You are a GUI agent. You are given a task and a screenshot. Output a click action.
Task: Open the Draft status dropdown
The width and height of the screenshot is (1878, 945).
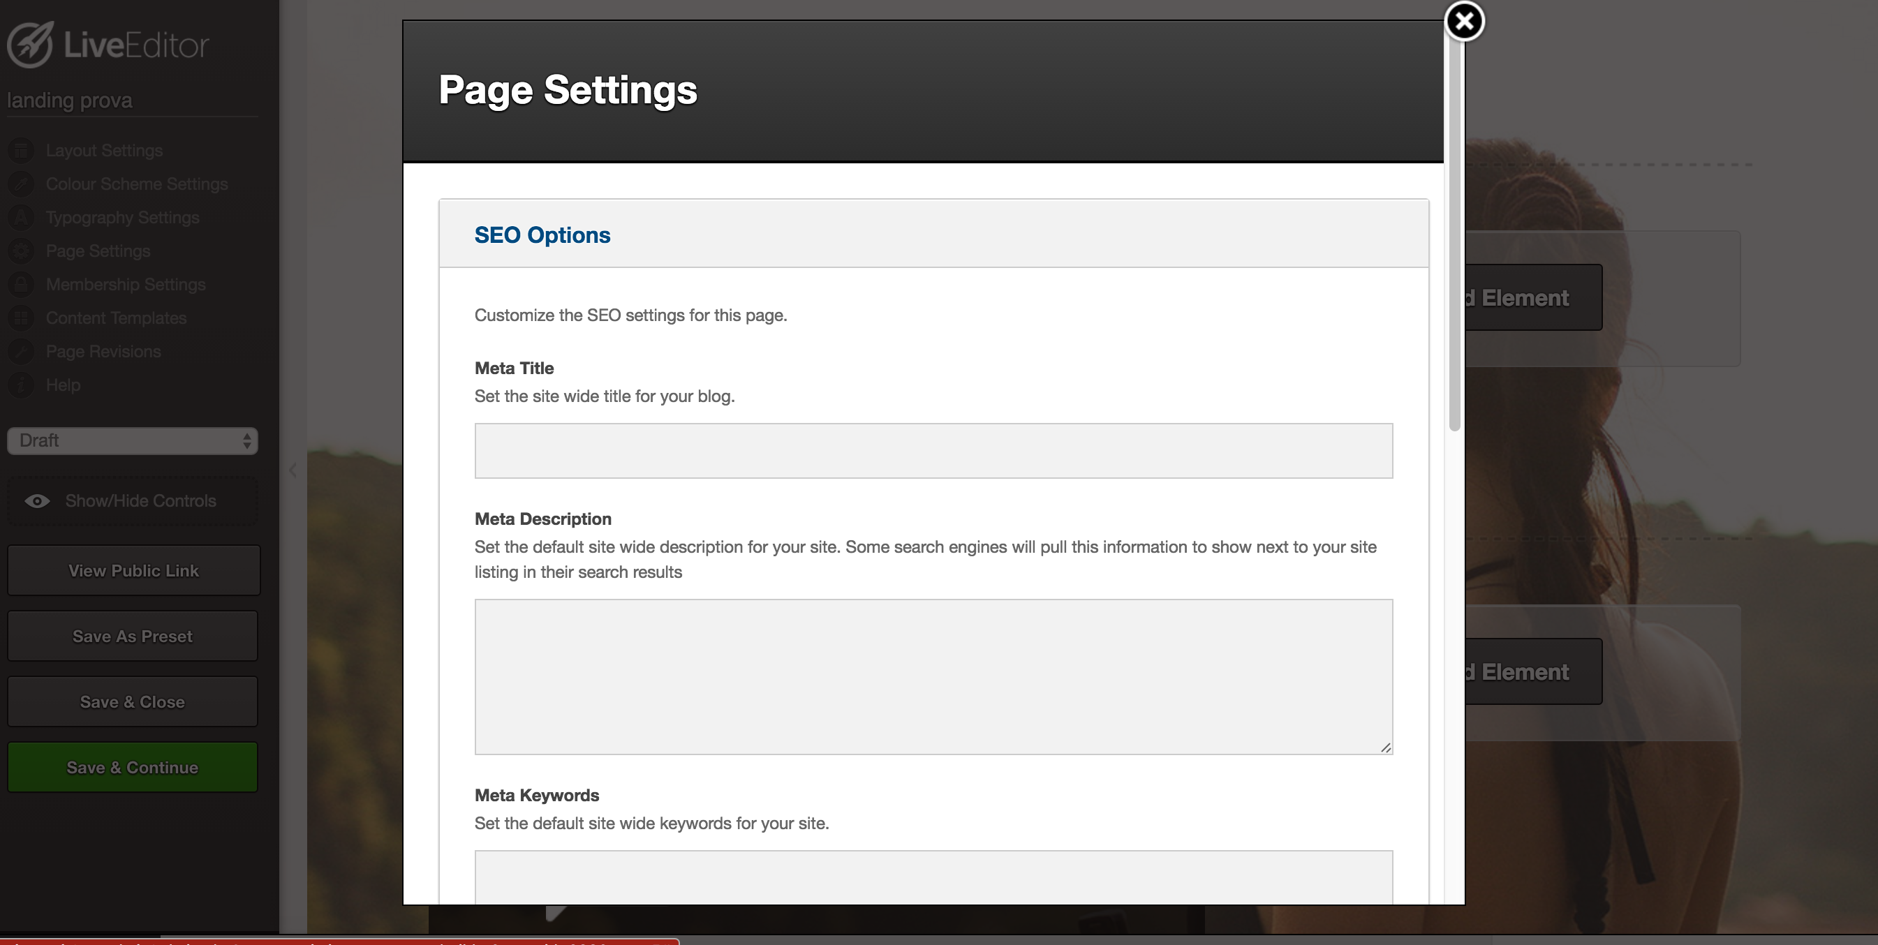[132, 440]
